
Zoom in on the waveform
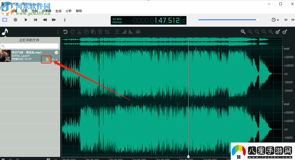click(243, 32)
